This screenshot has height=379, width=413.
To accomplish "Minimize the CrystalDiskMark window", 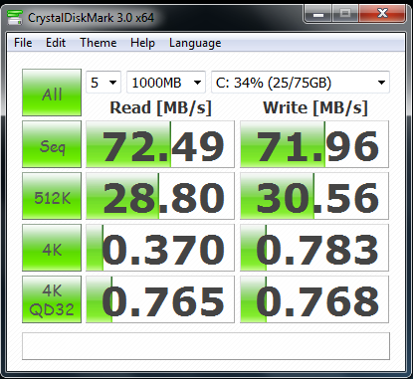I will pyautogui.click(x=318, y=14).
